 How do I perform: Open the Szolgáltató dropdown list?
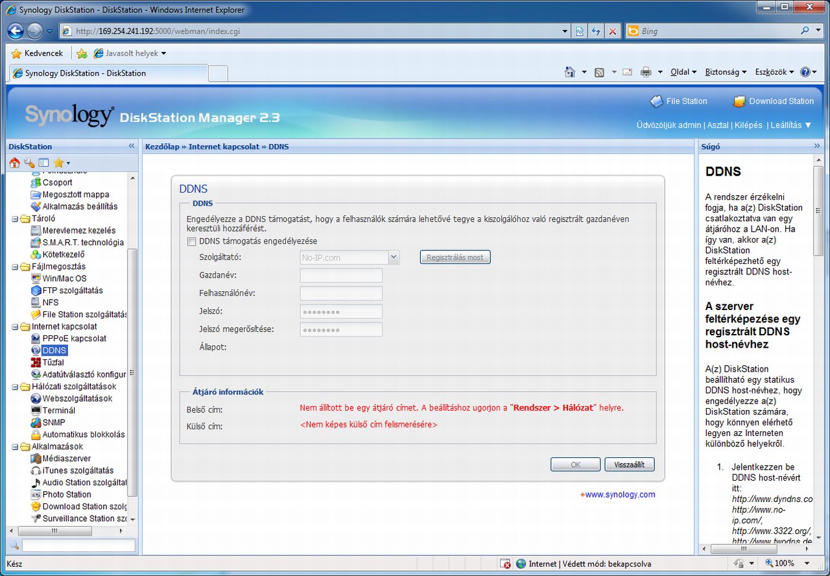coord(394,258)
